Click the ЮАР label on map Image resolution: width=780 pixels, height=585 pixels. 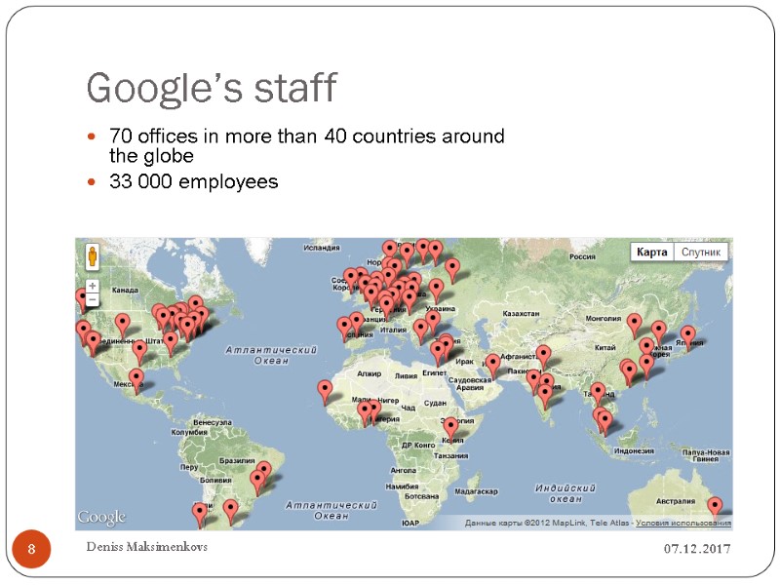[x=410, y=523]
